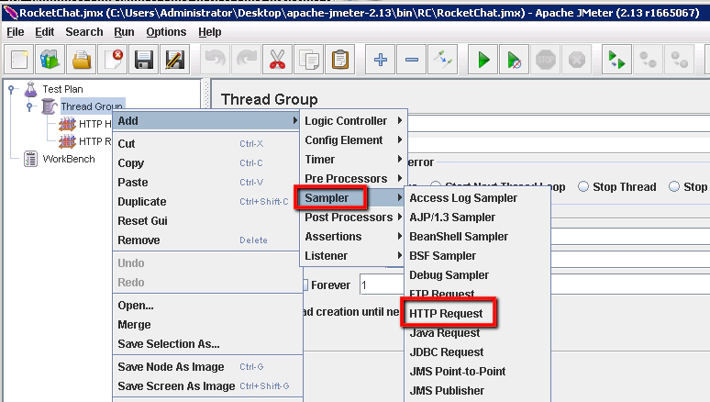Click the Shutdown toolbar icon

(577, 60)
